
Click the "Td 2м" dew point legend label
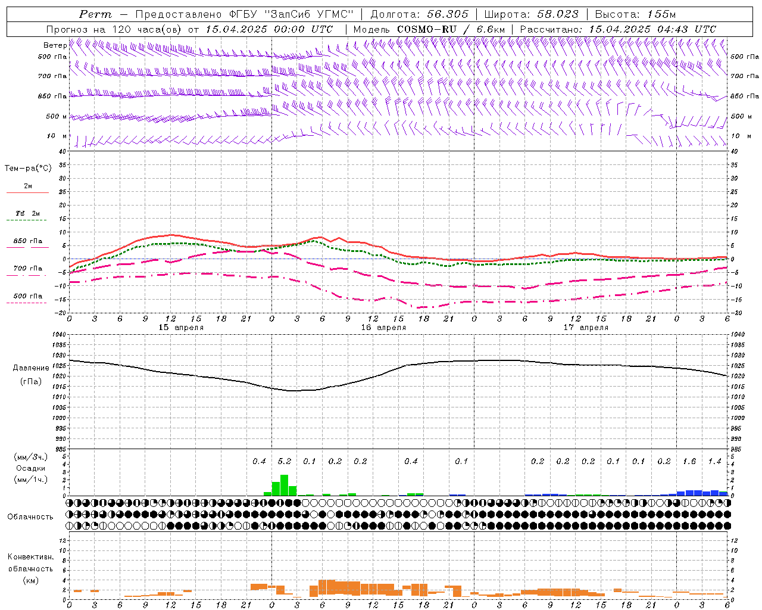pyautogui.click(x=28, y=213)
